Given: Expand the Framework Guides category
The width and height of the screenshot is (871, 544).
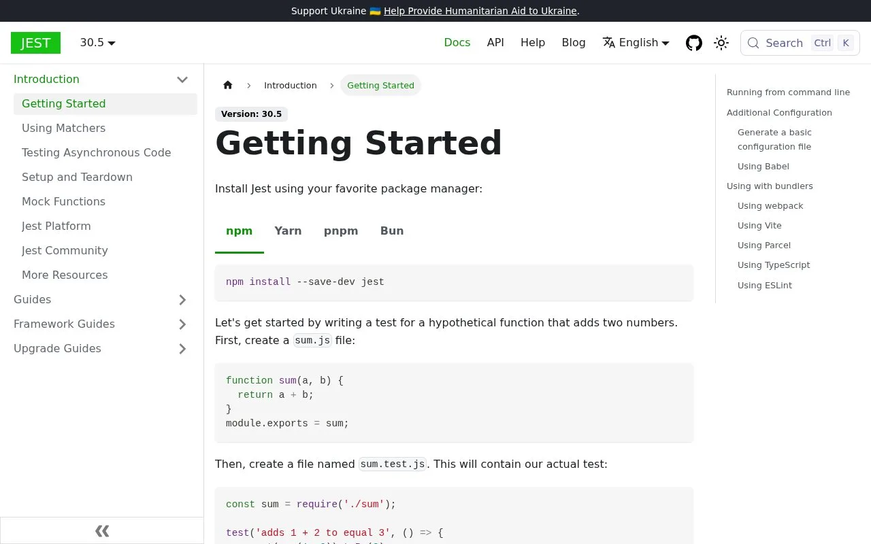Looking at the screenshot, I should click(182, 324).
